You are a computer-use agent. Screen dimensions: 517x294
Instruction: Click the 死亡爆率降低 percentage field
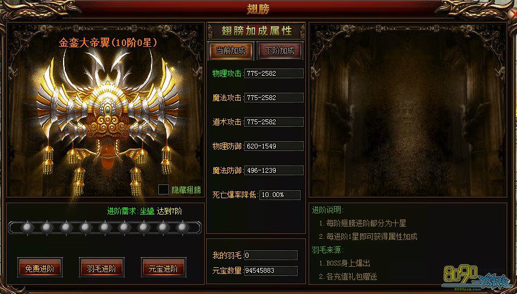(x=280, y=195)
